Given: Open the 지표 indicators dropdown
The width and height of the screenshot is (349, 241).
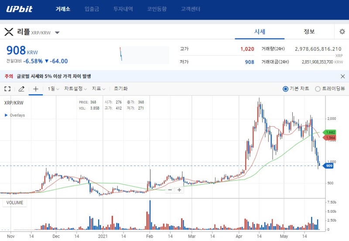Looking at the screenshot, I should tap(99, 89).
